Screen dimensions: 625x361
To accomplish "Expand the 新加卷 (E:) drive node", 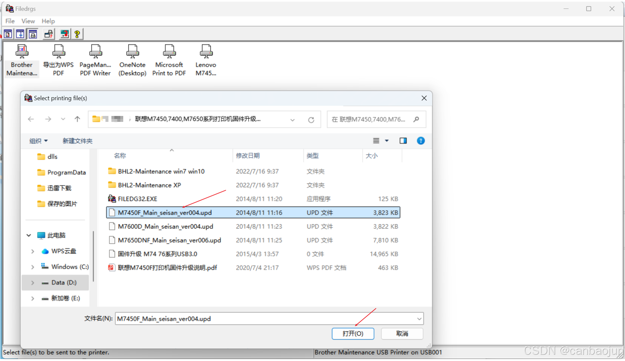I will coord(33,299).
